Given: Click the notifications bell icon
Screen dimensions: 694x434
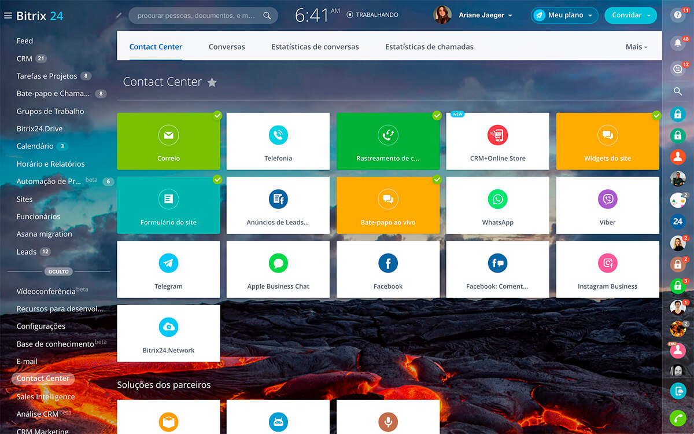Looking at the screenshot, I should click(x=678, y=42).
